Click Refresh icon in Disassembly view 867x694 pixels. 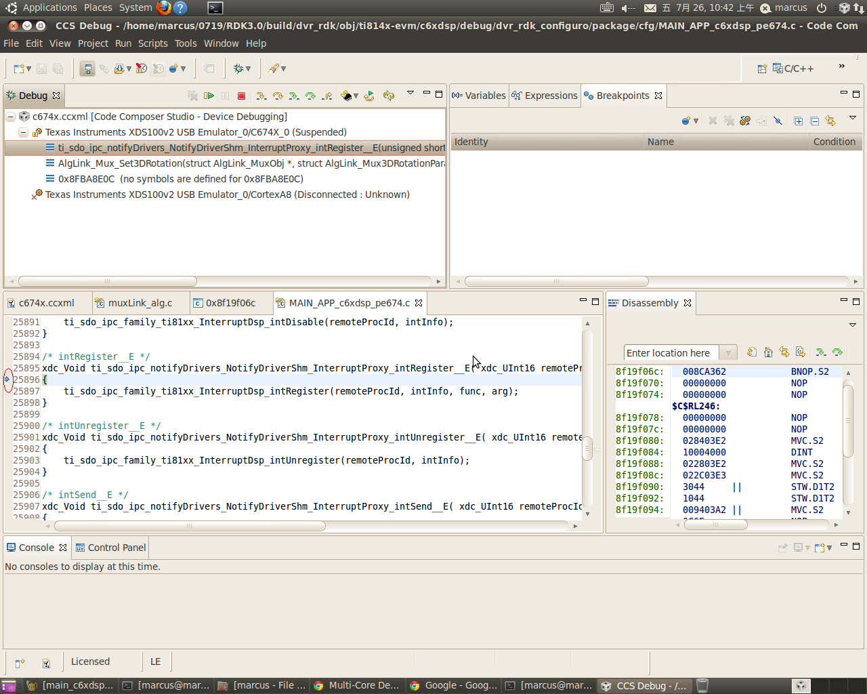pyautogui.click(x=752, y=352)
